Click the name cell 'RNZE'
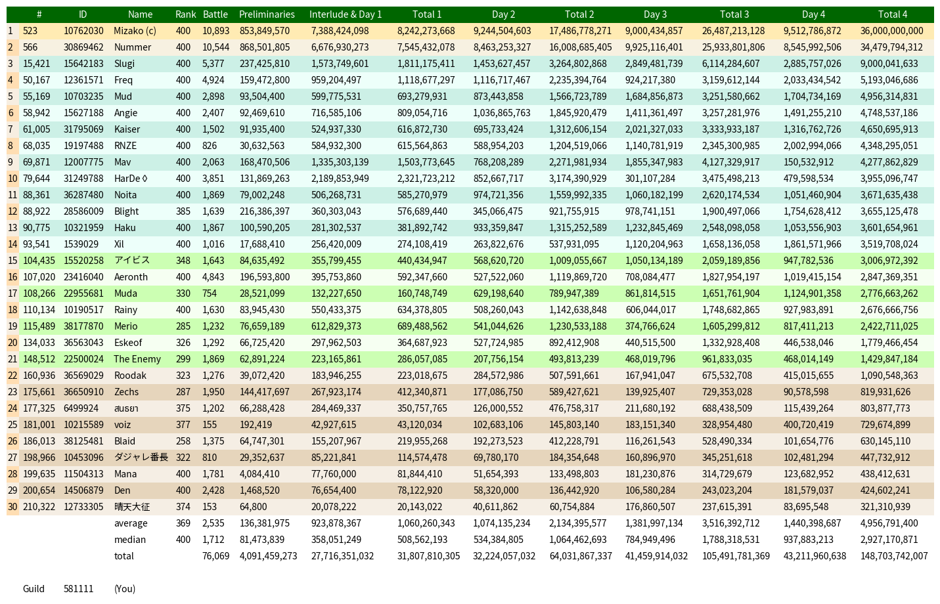This screenshot has width=940, height=604. [125, 146]
